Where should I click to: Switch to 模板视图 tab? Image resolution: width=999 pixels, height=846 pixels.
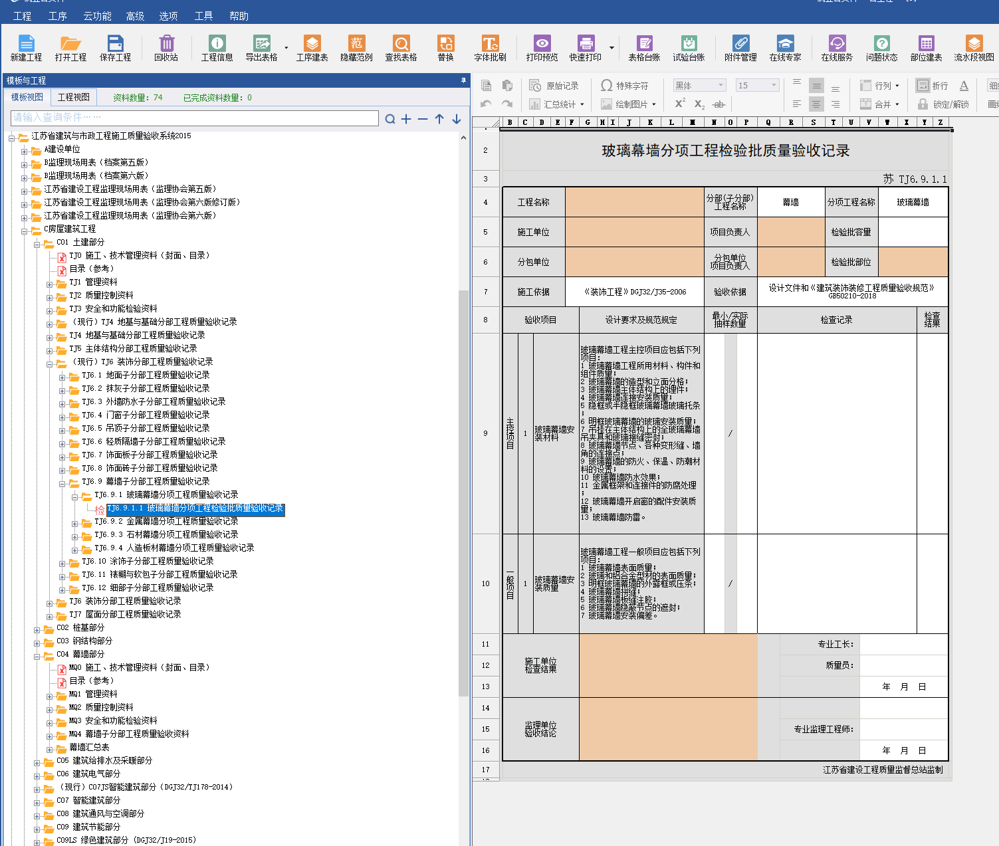click(x=27, y=97)
